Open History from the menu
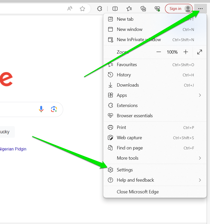 pyautogui.click(x=155, y=75)
